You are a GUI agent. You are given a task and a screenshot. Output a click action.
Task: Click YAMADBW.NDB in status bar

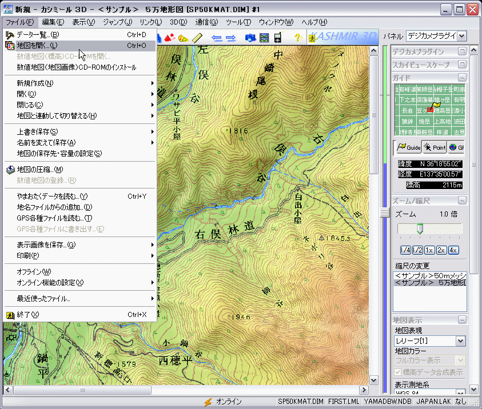click(x=387, y=402)
